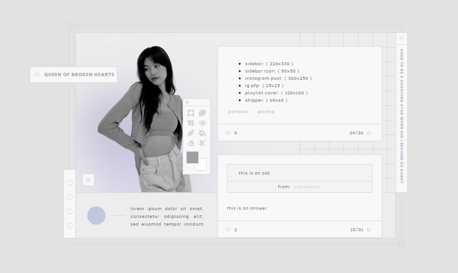
Task: Select the pen nib tool
Action: tap(191, 133)
